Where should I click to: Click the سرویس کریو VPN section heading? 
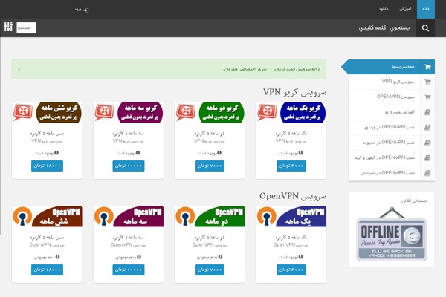tap(294, 92)
